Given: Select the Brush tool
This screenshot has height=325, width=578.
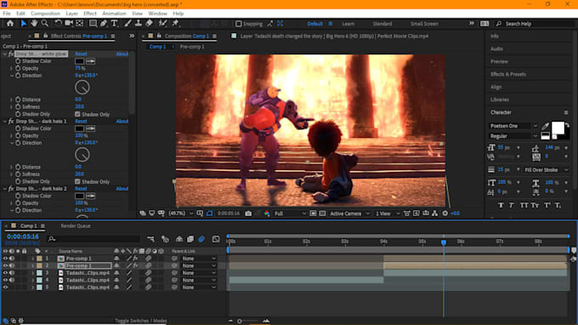Looking at the screenshot, I should (x=127, y=24).
